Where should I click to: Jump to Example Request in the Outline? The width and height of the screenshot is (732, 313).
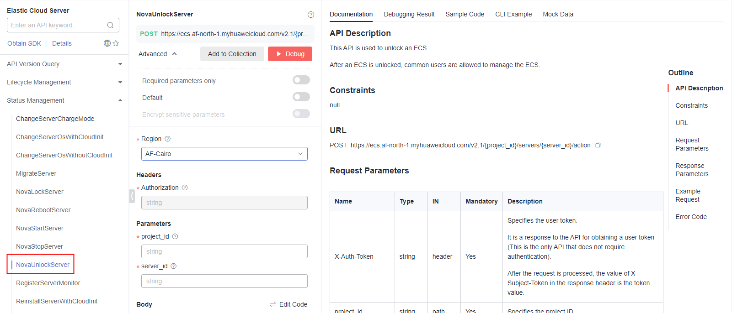tap(688, 195)
